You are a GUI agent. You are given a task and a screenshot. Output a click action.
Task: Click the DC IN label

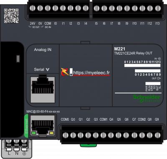click(x=48, y=27)
